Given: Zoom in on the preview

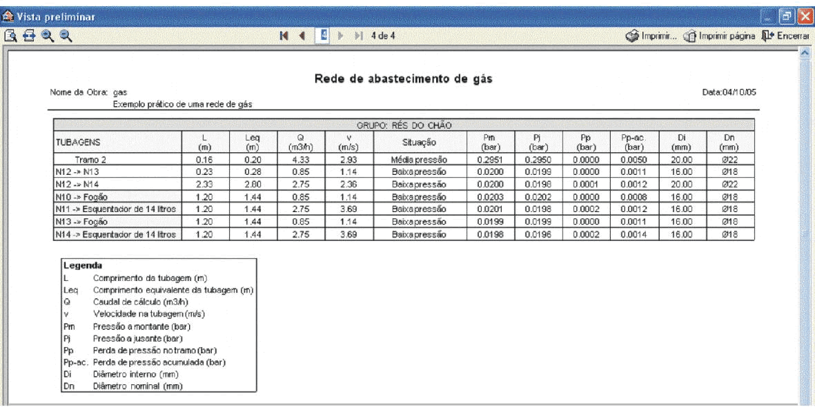Looking at the screenshot, I should point(48,36).
